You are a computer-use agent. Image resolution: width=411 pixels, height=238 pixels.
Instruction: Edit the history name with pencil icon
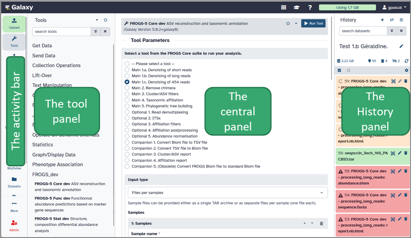click(401, 46)
